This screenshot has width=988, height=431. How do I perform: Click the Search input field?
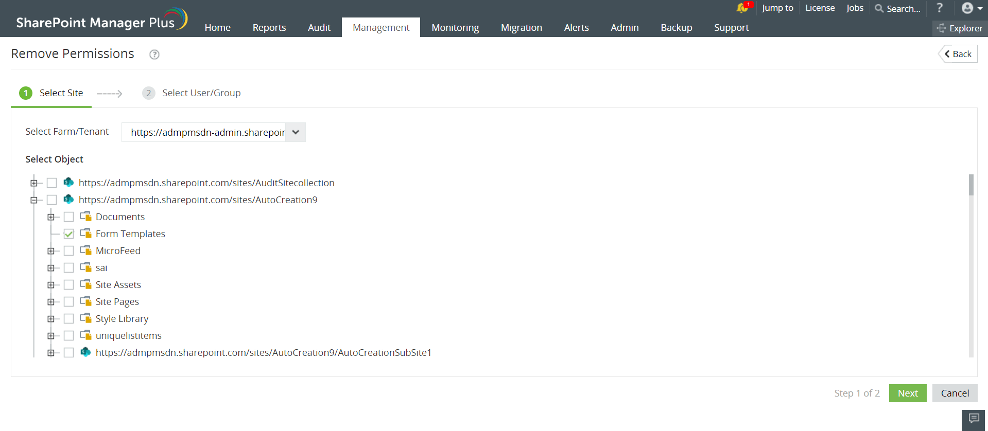(904, 9)
